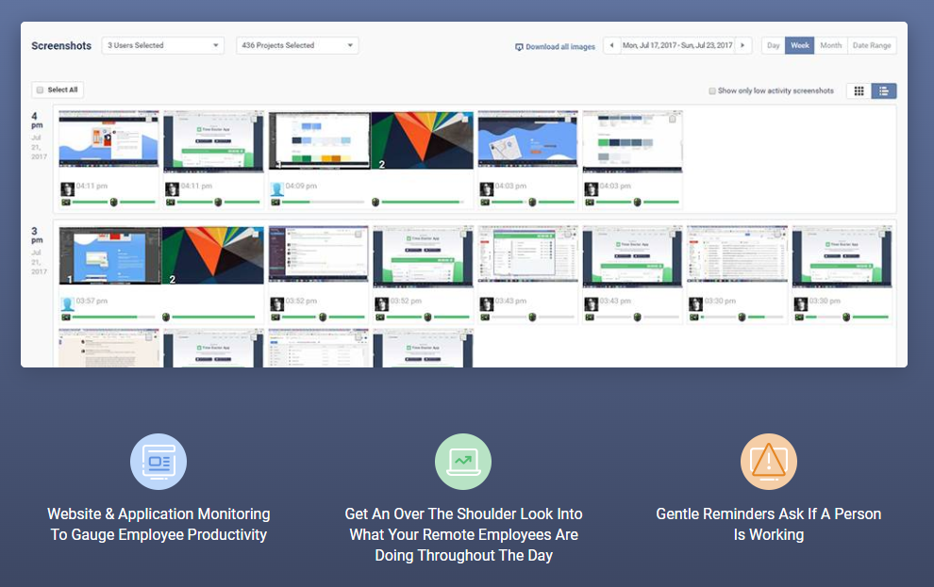Go to previous week with left arrow

[611, 45]
